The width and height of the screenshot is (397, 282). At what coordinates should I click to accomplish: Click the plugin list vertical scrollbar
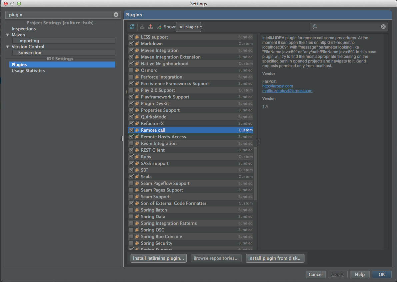pyautogui.click(x=256, y=173)
